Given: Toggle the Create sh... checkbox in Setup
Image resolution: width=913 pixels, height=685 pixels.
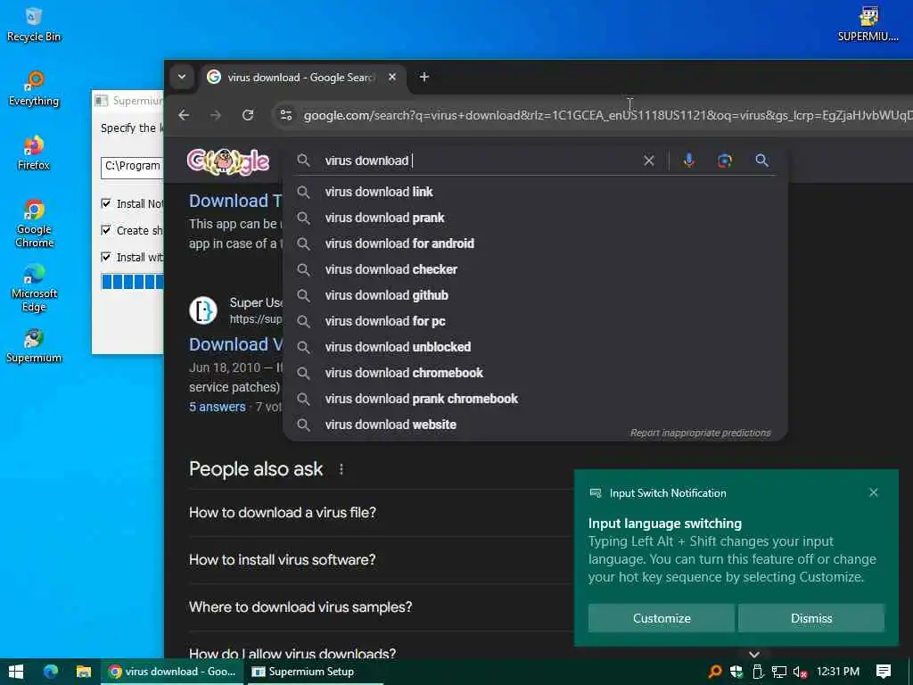Looking at the screenshot, I should pyautogui.click(x=106, y=230).
